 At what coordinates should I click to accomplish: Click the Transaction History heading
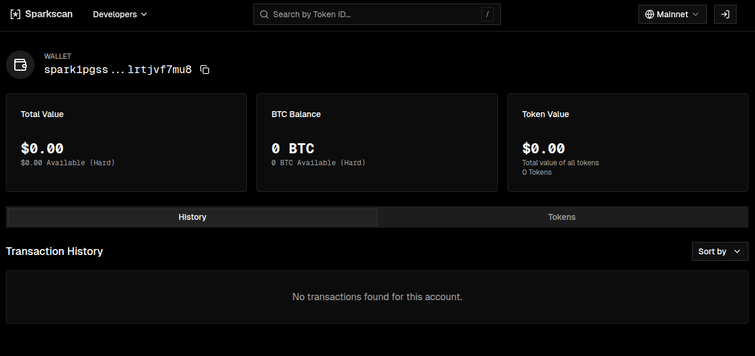[x=54, y=251]
